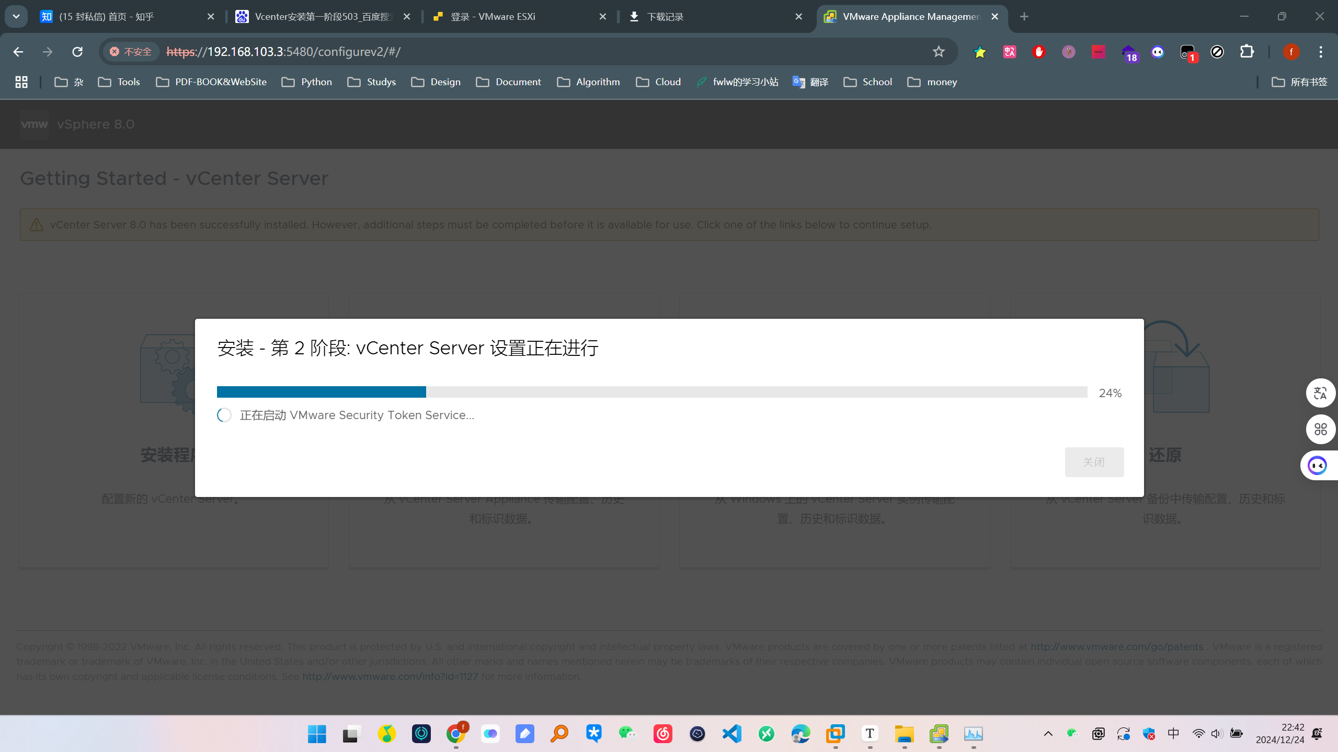Show hidden system tray icons
This screenshot has width=1338, height=752.
[x=1048, y=734]
